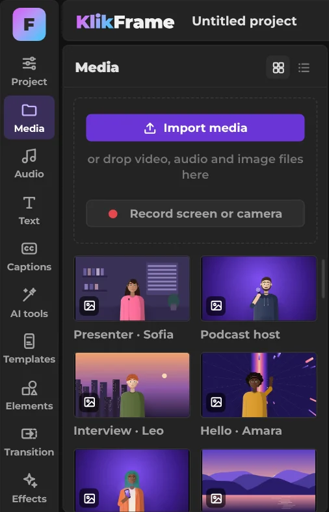Viewport: 329px width, 512px height.
Task: Click the 'Presenter · Sofia' label
Action: coord(124,335)
